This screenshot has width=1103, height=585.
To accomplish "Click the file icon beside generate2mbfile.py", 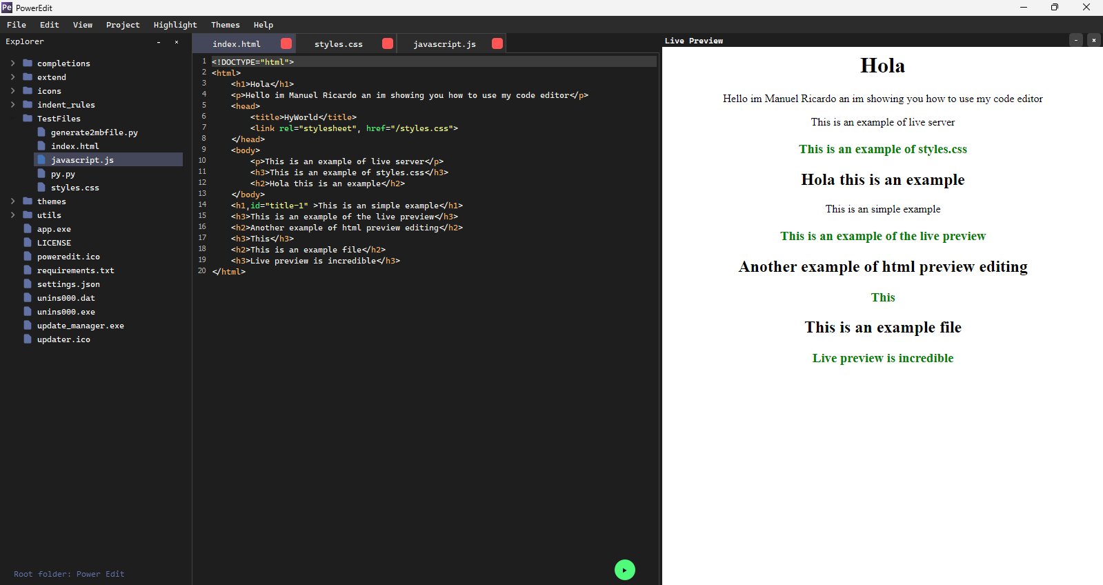I will click(x=41, y=132).
